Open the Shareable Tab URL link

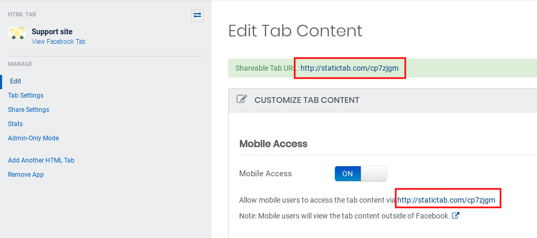coord(349,68)
